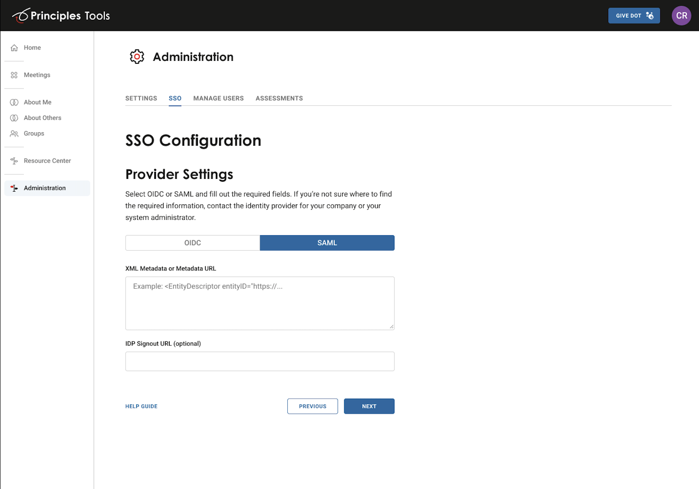Switch to the Manage Users tab
The width and height of the screenshot is (699, 489).
pos(219,98)
